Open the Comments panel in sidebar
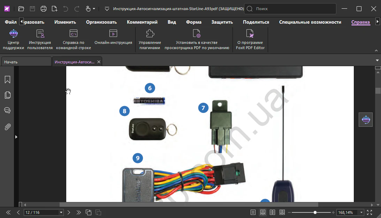Screen dimensions: 381x218 coord(7,110)
